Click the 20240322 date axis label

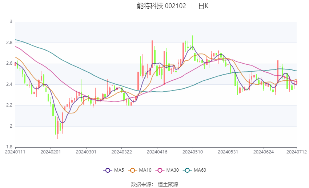coord(121,152)
